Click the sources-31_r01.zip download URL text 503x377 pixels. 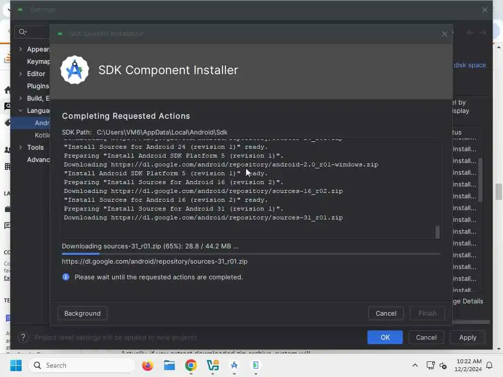[x=155, y=262]
